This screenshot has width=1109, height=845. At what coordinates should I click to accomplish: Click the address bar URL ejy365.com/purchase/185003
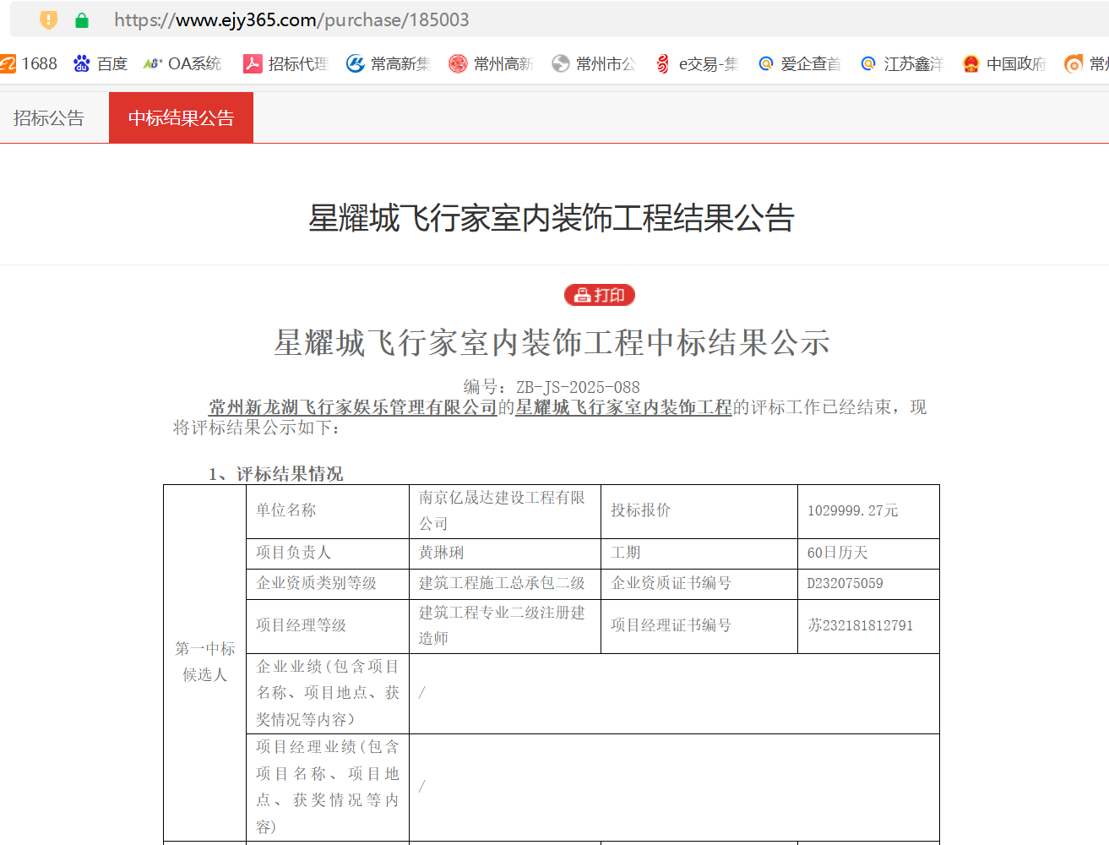tap(291, 19)
